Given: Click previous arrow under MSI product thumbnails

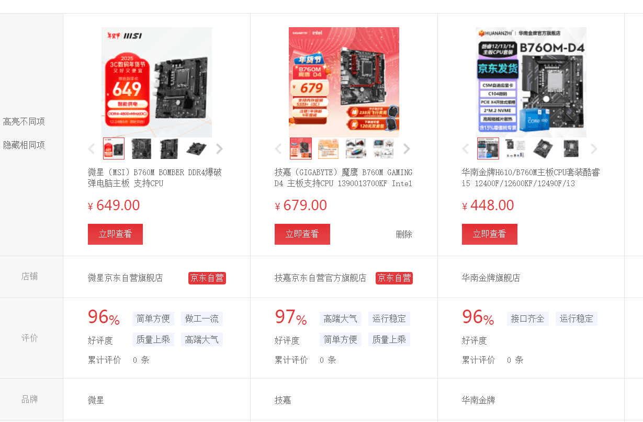Looking at the screenshot, I should click(x=92, y=149).
